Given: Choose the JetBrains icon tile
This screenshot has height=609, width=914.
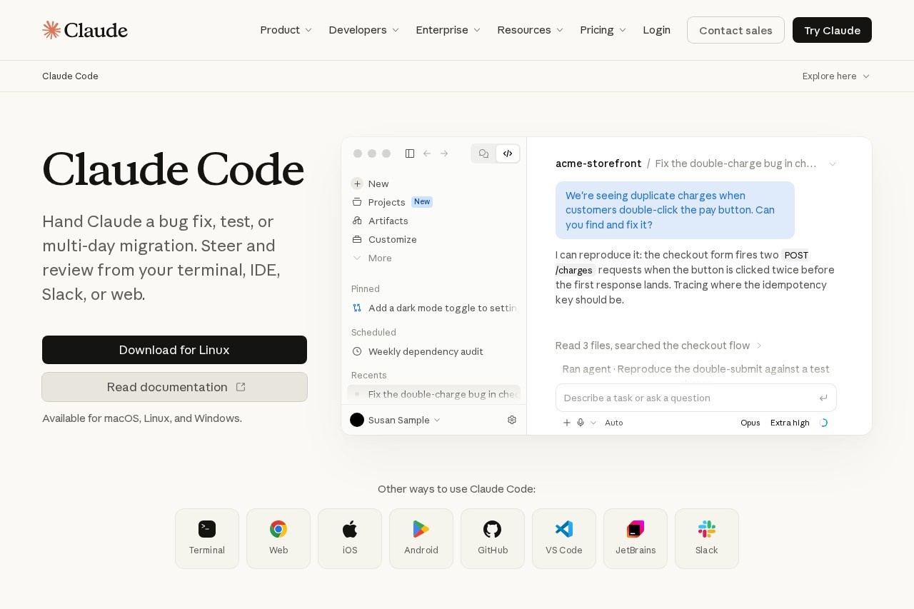Looking at the screenshot, I should (x=636, y=538).
